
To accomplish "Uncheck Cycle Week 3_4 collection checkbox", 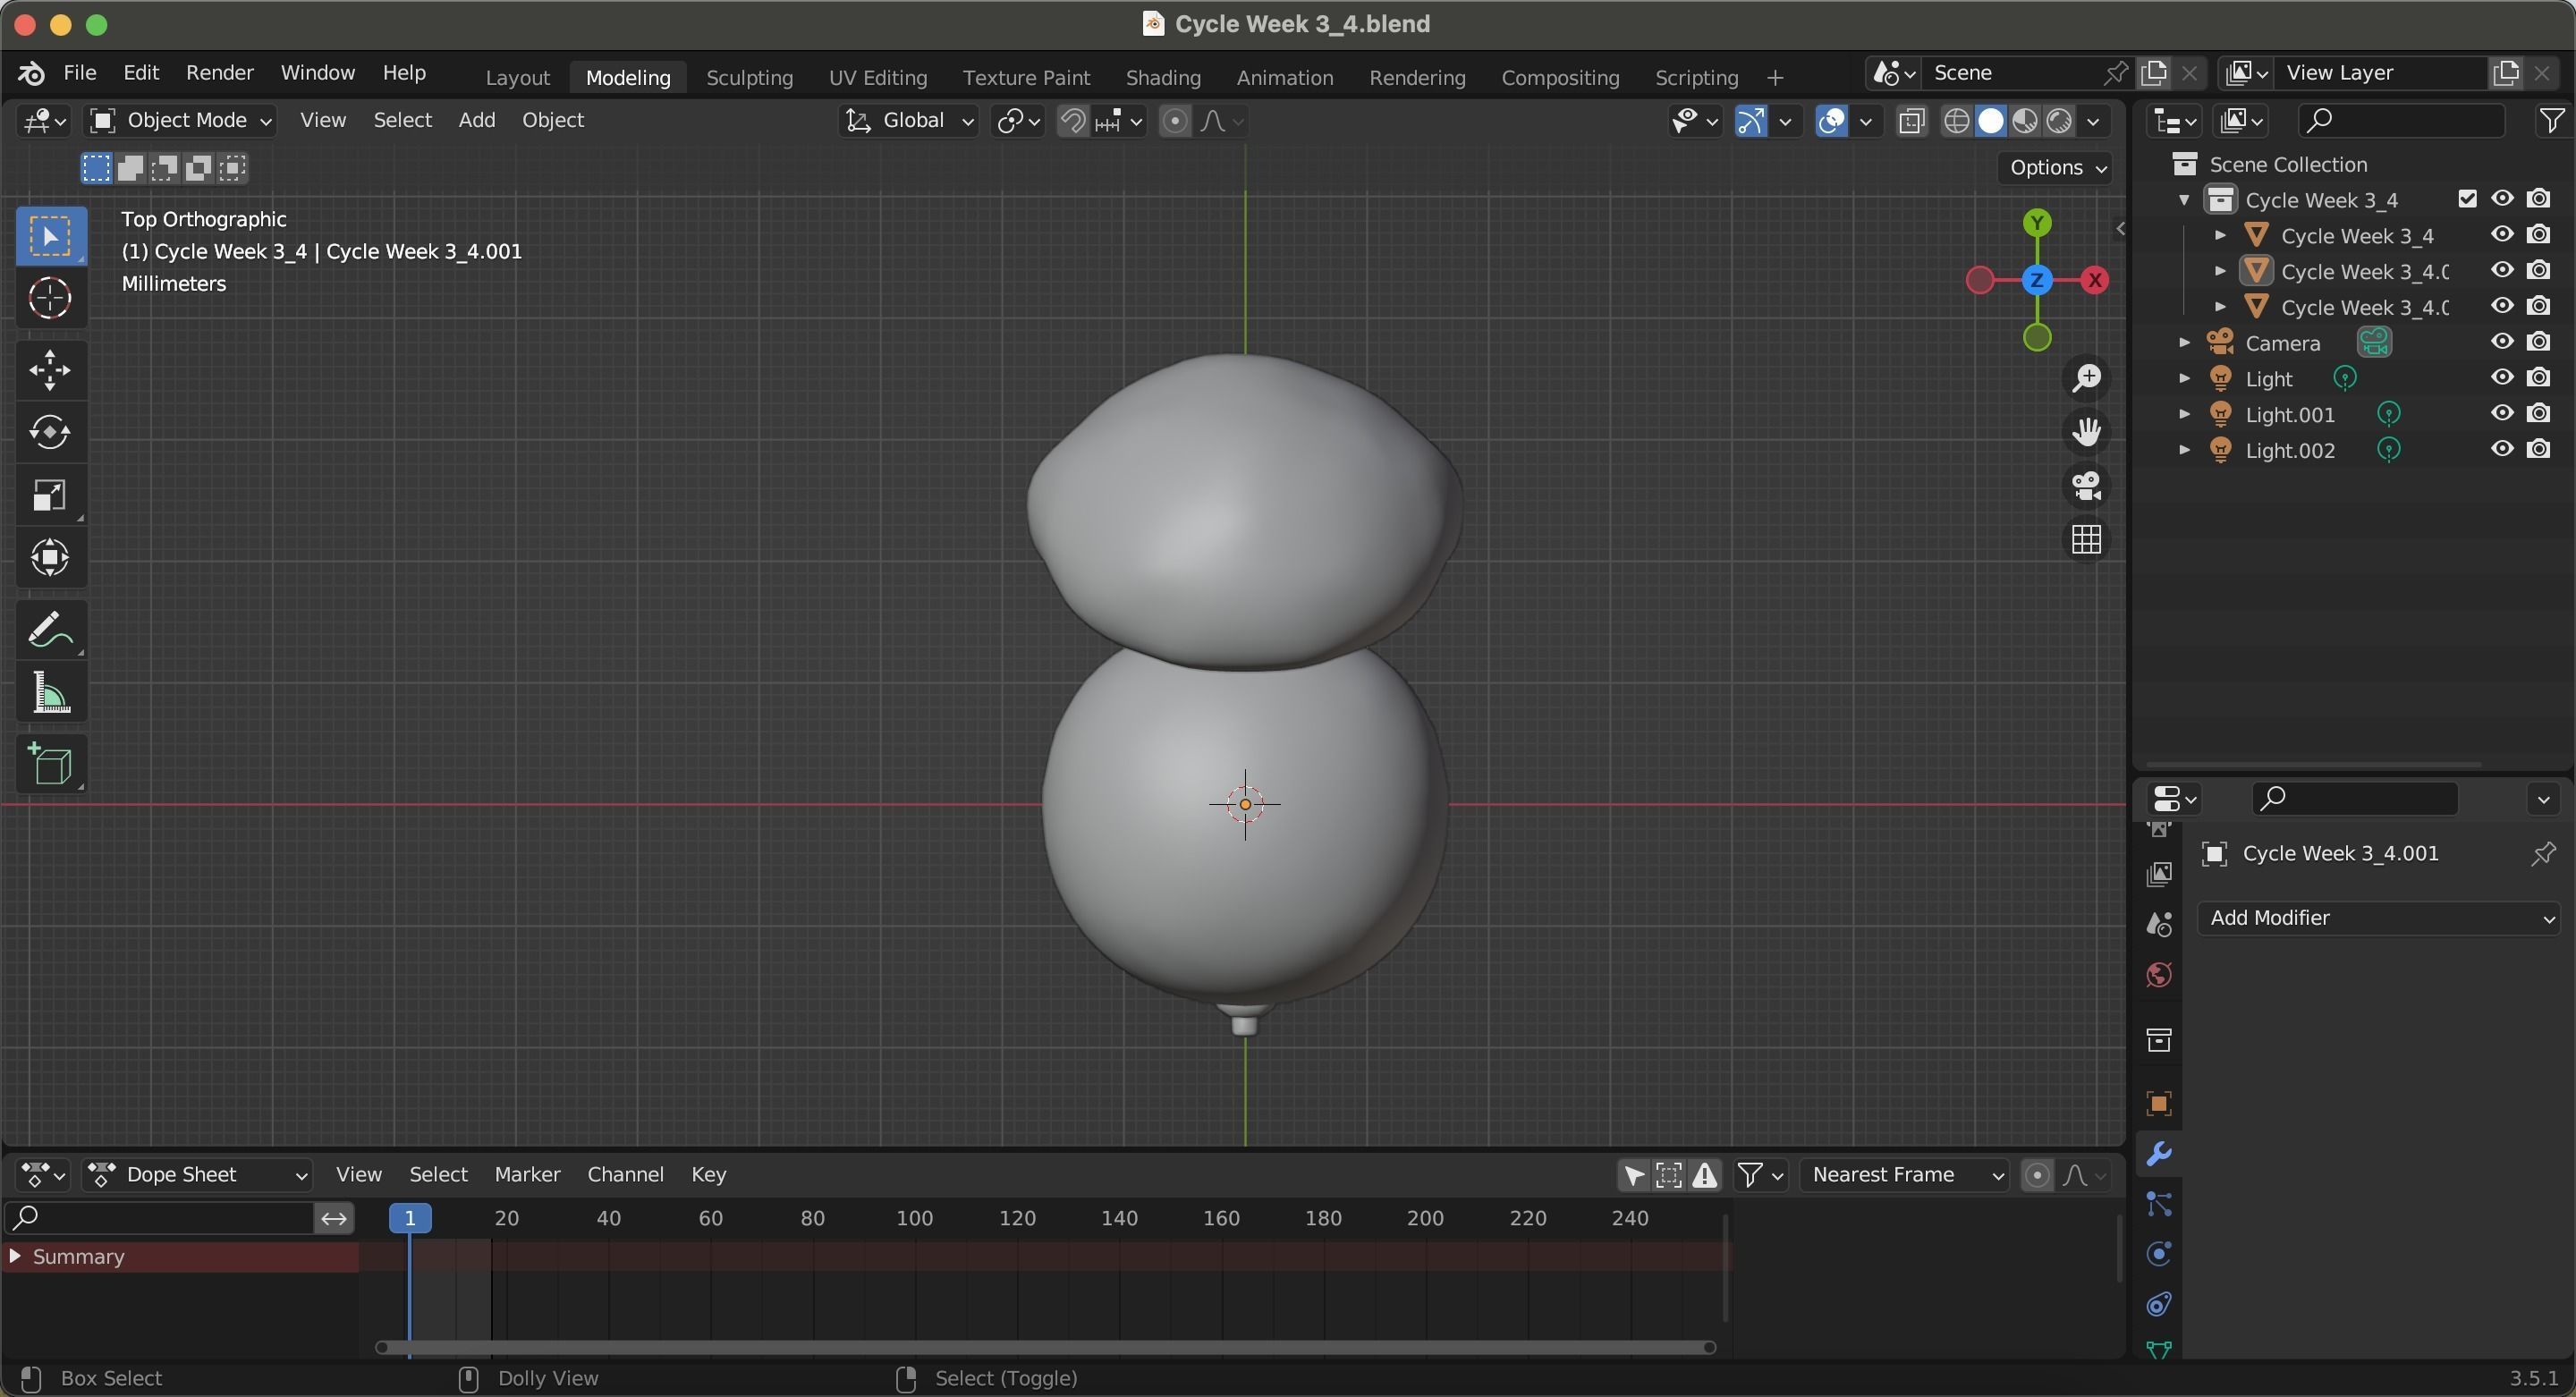I will click(2466, 199).
